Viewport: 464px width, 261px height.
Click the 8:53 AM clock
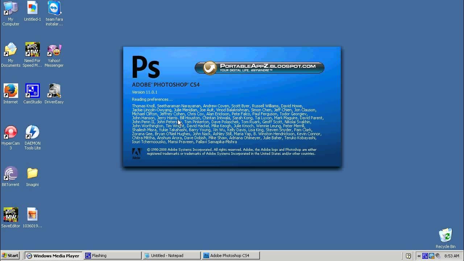click(452, 256)
